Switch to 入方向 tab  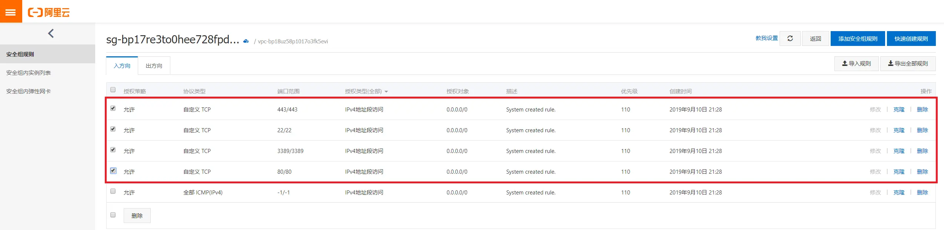click(122, 66)
